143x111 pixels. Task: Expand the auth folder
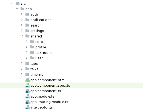[x=22, y=14]
